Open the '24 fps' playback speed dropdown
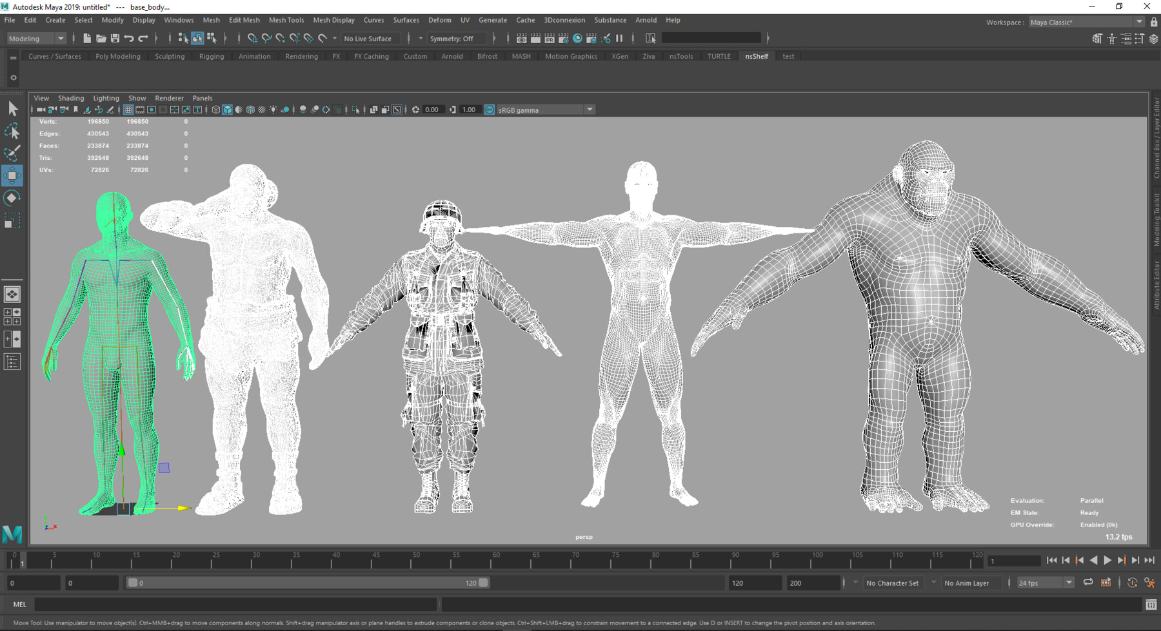1161x631 pixels. 1044,582
